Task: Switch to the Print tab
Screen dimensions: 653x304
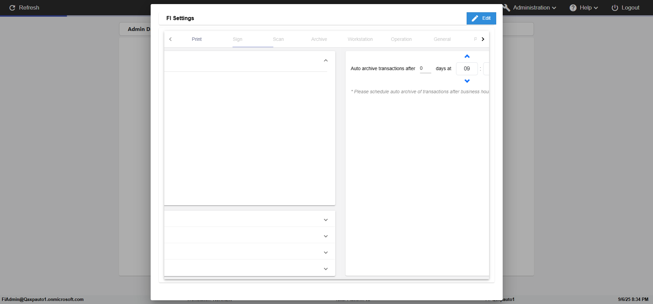Action: click(x=197, y=39)
